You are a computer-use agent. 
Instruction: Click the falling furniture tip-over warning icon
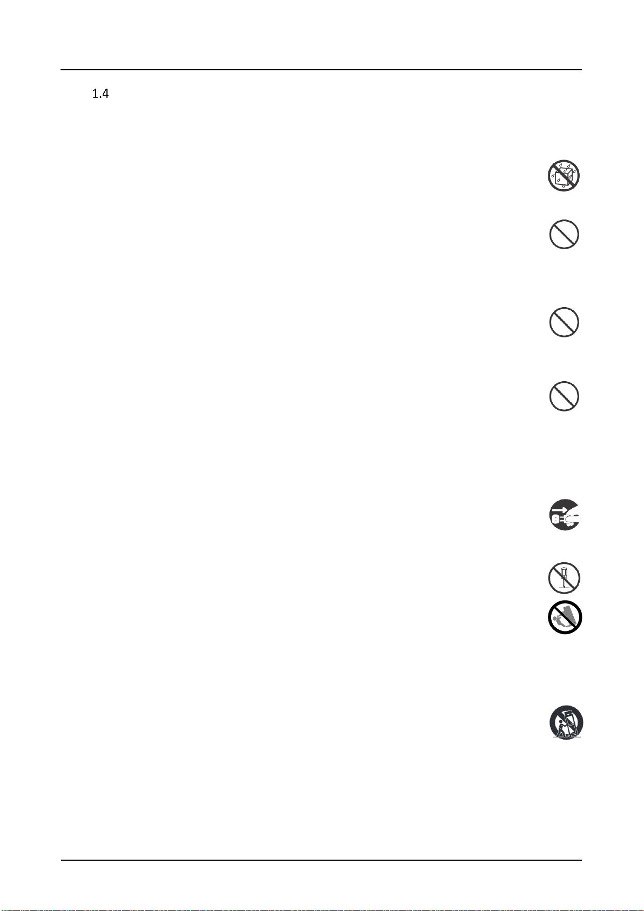[x=565, y=617]
